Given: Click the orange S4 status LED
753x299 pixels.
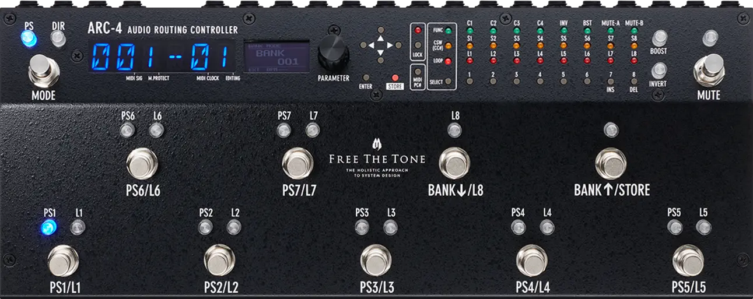Looking at the screenshot, I should pyautogui.click(x=540, y=45).
